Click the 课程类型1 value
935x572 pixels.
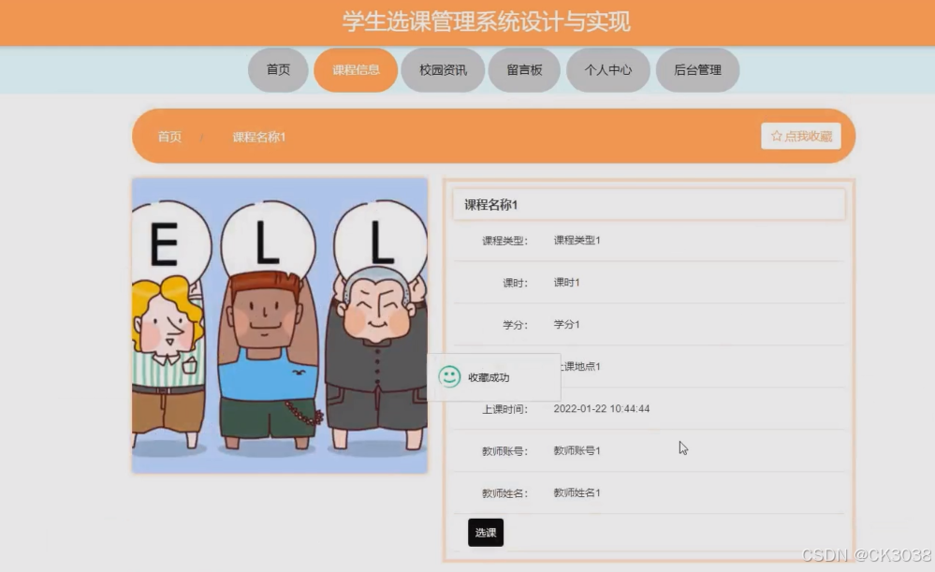point(577,240)
